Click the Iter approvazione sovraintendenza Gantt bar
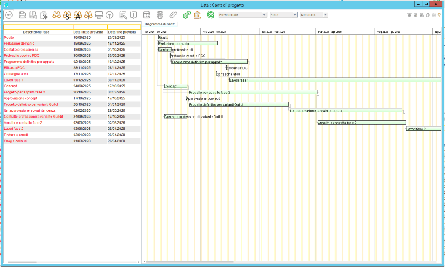This screenshot has width=445, height=267. 345,110
